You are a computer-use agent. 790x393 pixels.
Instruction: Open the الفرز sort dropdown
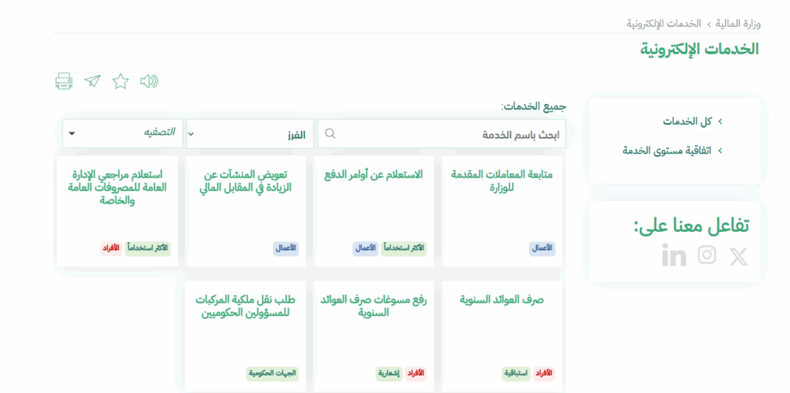pyautogui.click(x=249, y=134)
